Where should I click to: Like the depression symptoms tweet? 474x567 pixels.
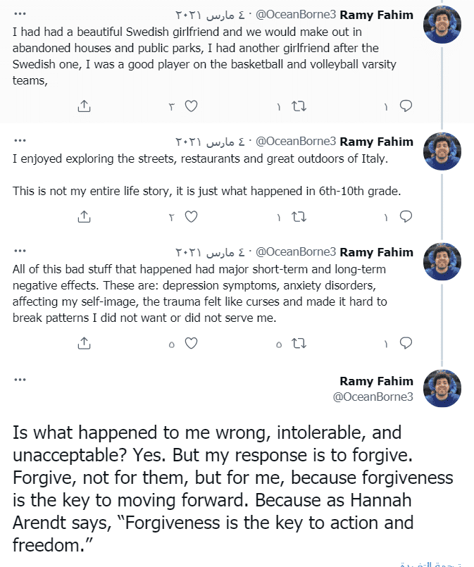(x=191, y=344)
